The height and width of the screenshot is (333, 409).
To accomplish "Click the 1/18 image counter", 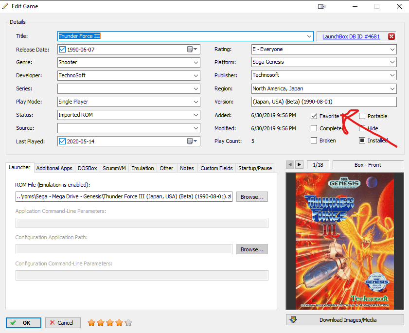I will click(x=318, y=165).
